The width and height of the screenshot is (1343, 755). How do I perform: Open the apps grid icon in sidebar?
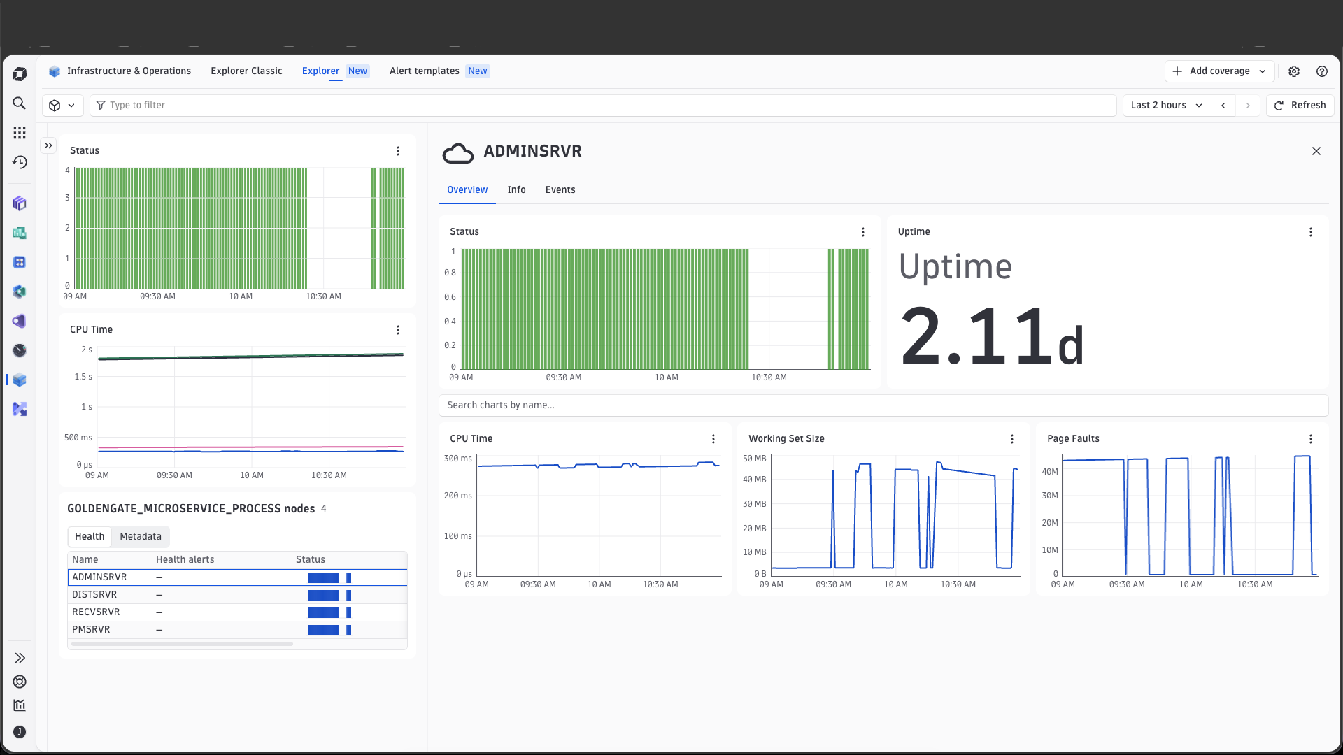[20, 133]
